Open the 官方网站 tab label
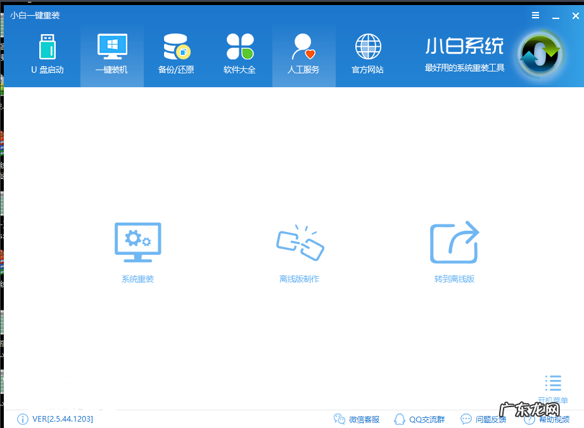This screenshot has height=428, width=584. tap(367, 70)
